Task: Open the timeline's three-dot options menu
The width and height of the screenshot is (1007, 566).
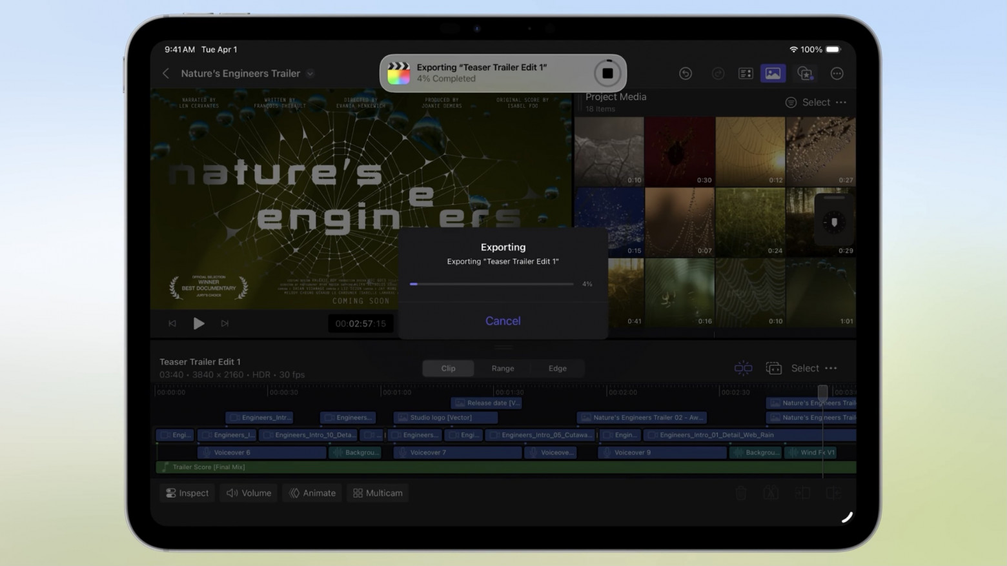Action: click(x=831, y=368)
